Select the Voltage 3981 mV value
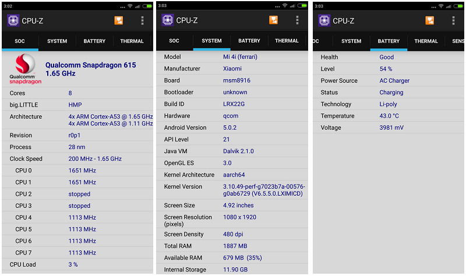The height and width of the screenshot is (276, 466). coord(391,128)
